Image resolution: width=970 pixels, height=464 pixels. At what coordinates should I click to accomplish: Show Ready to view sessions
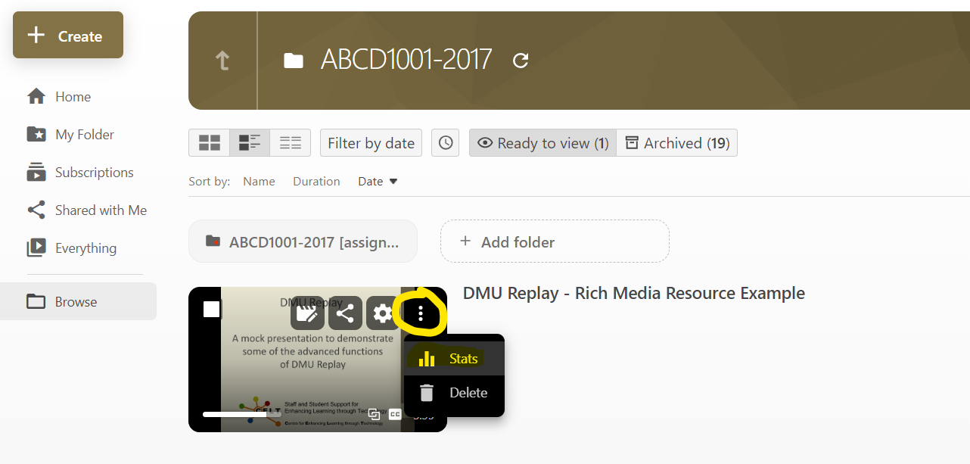[x=543, y=142]
